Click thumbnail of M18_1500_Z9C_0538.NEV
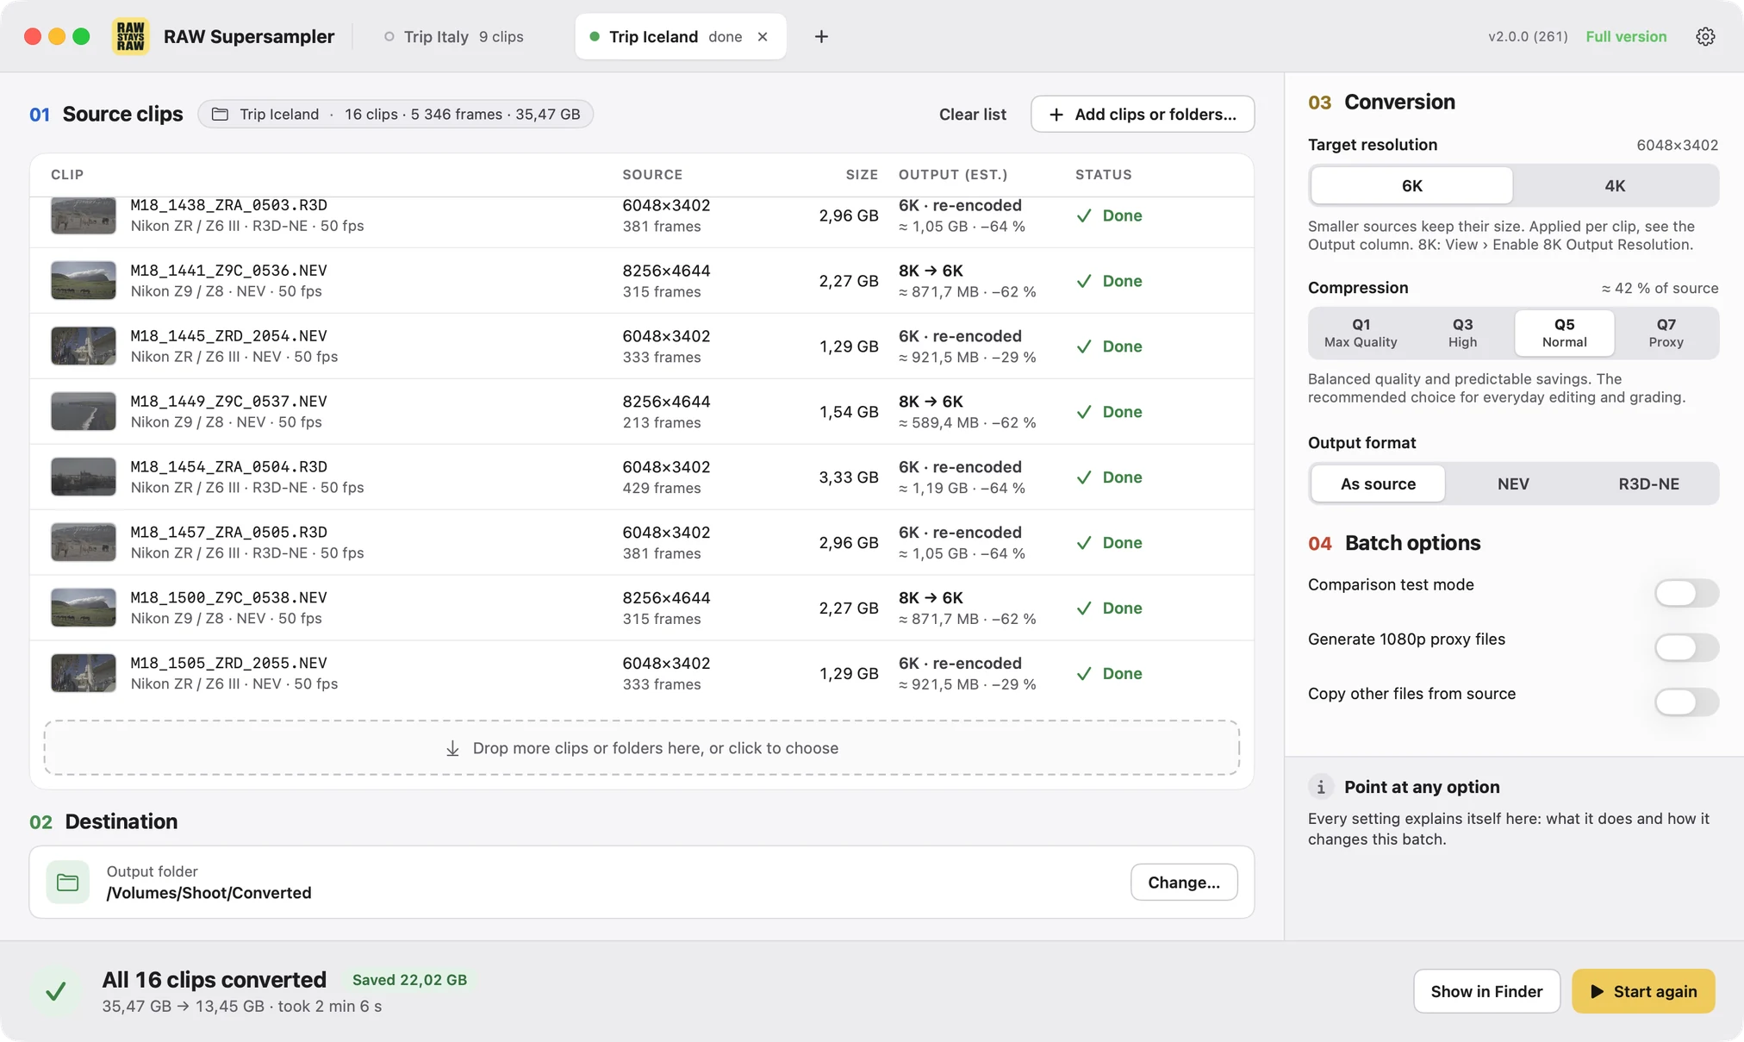 coord(84,608)
